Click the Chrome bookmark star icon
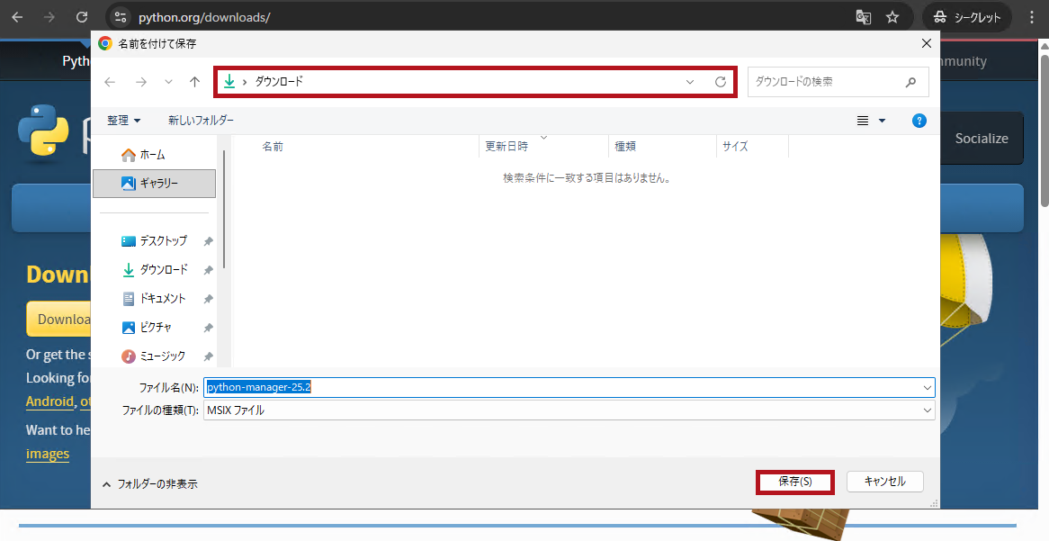Screen dimensions: 1049x541 [x=892, y=17]
